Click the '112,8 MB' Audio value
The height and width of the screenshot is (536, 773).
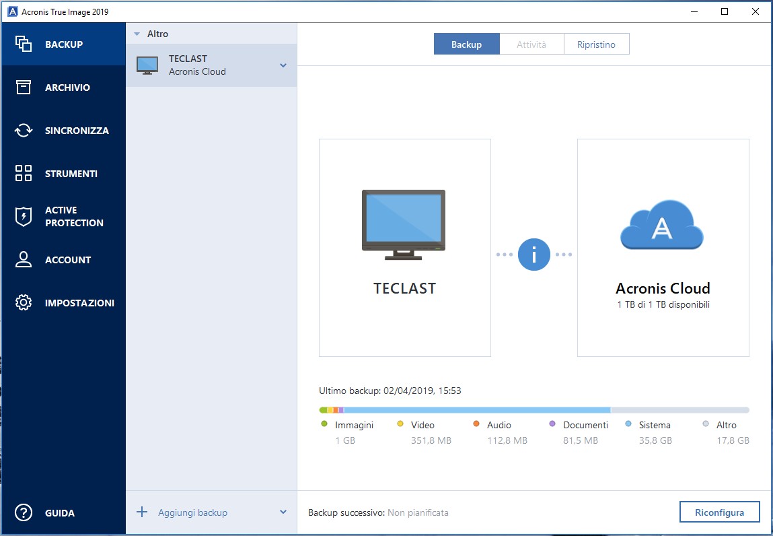(x=507, y=440)
